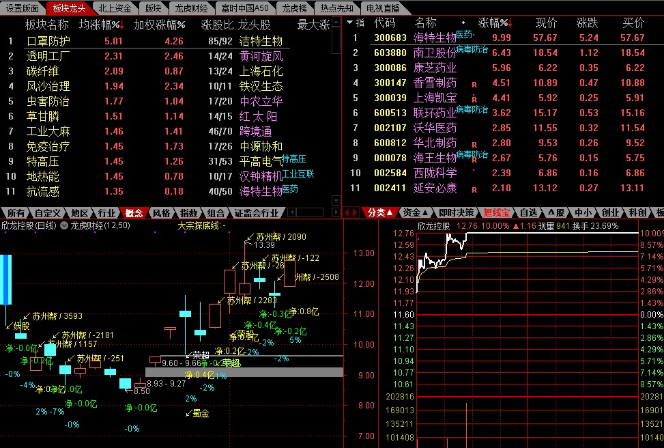Sort by the 涨股比 column header
The width and height of the screenshot is (664, 448).
click(x=217, y=25)
